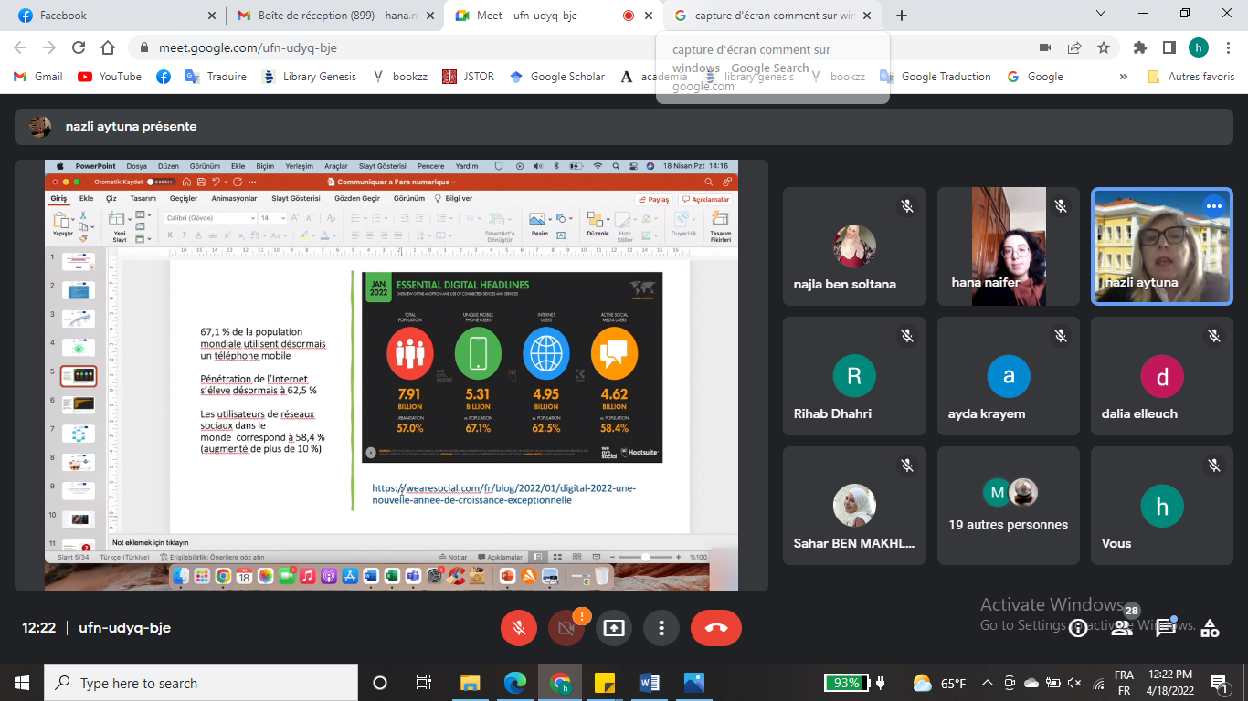The height and width of the screenshot is (701, 1248).
Task: Show everyone via people icon with 28 badge
Action: coord(1123,626)
